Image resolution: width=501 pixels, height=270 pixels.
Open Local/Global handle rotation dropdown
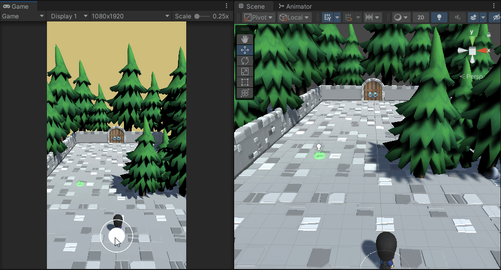(294, 17)
